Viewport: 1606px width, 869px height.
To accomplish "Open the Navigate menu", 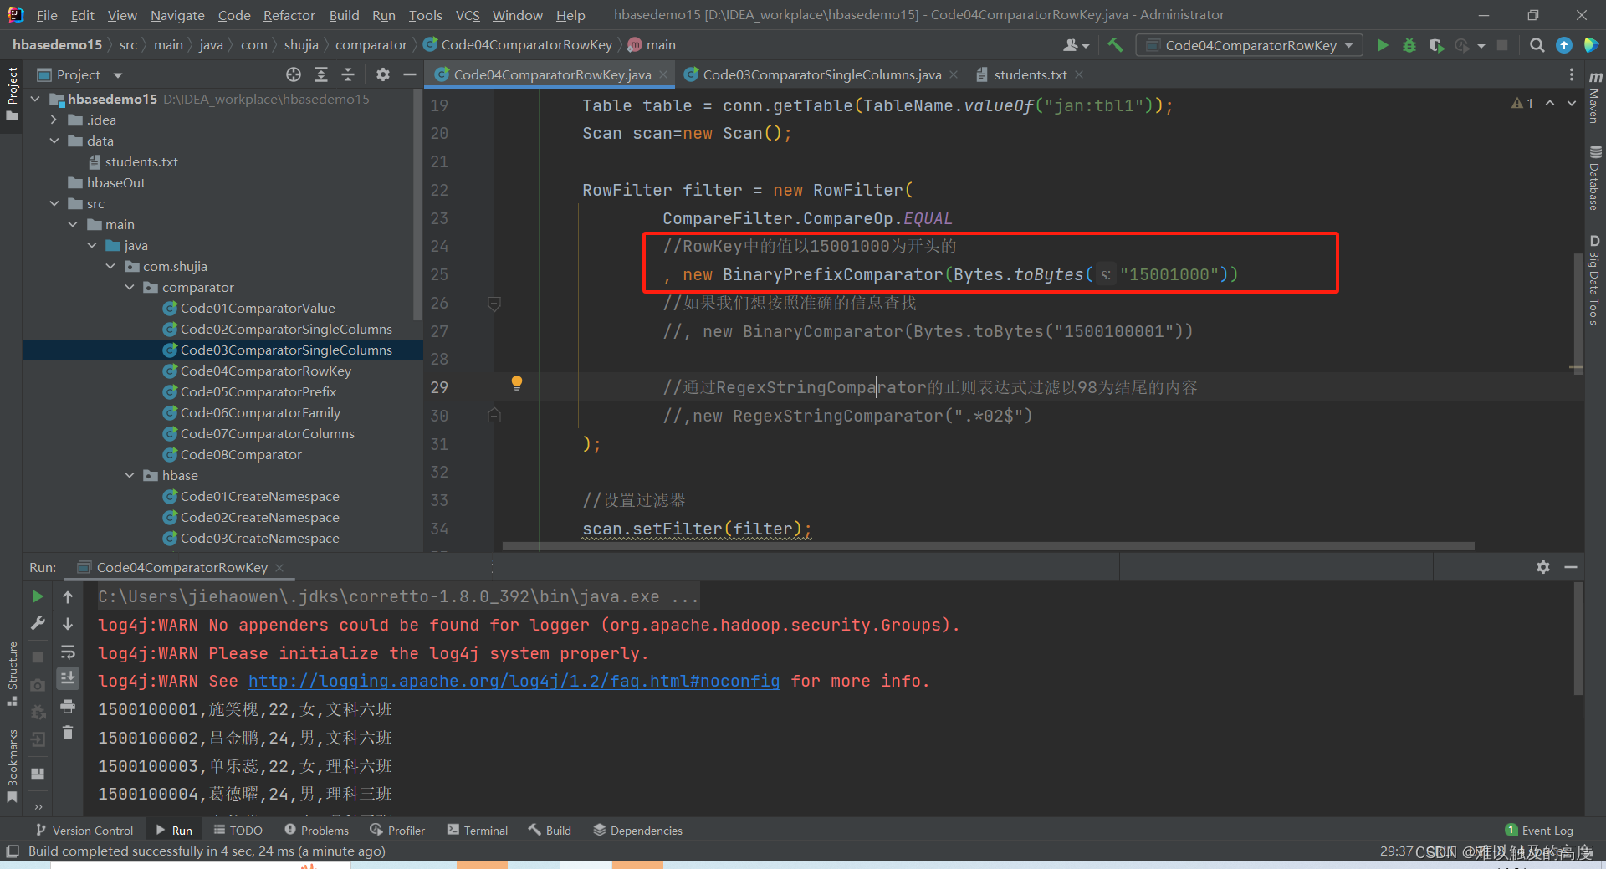I will point(177,15).
